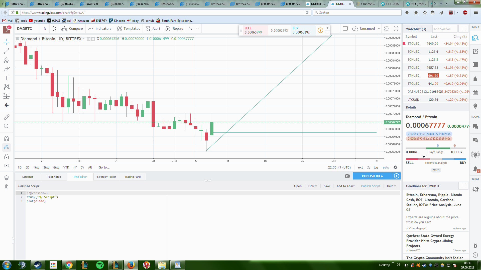Open the New script dropdown

tap(312, 186)
